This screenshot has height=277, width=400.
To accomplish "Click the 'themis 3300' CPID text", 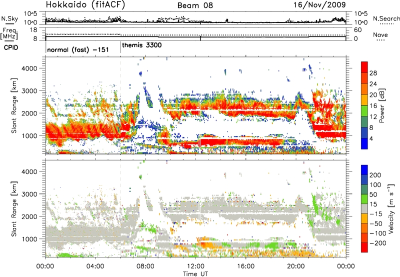I will coord(142,45).
